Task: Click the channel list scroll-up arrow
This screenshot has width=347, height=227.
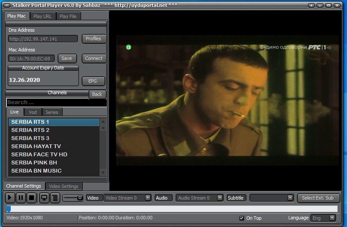Action: pos(103,122)
